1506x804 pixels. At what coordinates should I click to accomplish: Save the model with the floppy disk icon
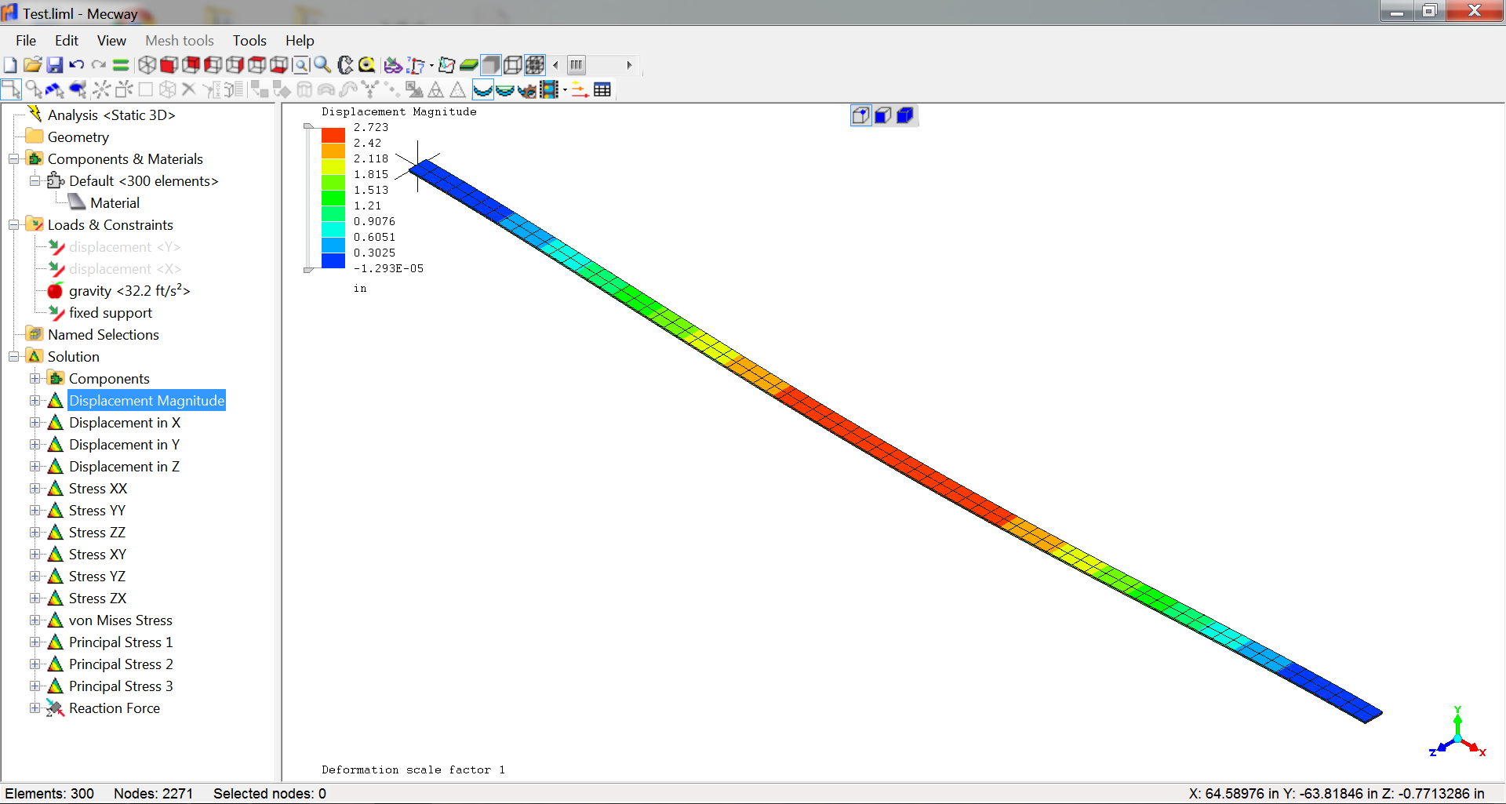54,65
